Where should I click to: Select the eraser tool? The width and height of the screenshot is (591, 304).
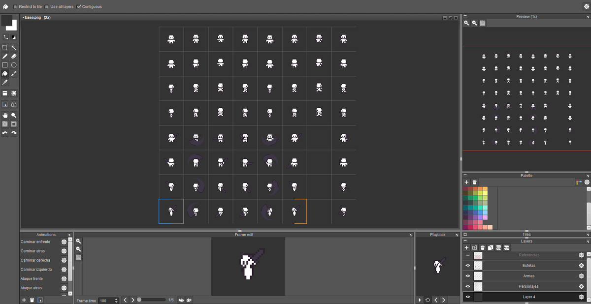coord(14,57)
